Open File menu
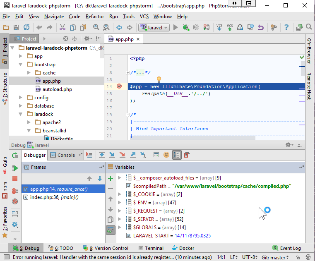This screenshot has width=315, height=261. pyautogui.click(x=6, y=17)
